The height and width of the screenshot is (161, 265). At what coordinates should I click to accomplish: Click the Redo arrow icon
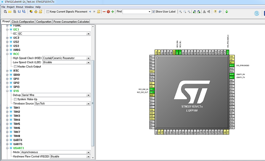(94, 12)
